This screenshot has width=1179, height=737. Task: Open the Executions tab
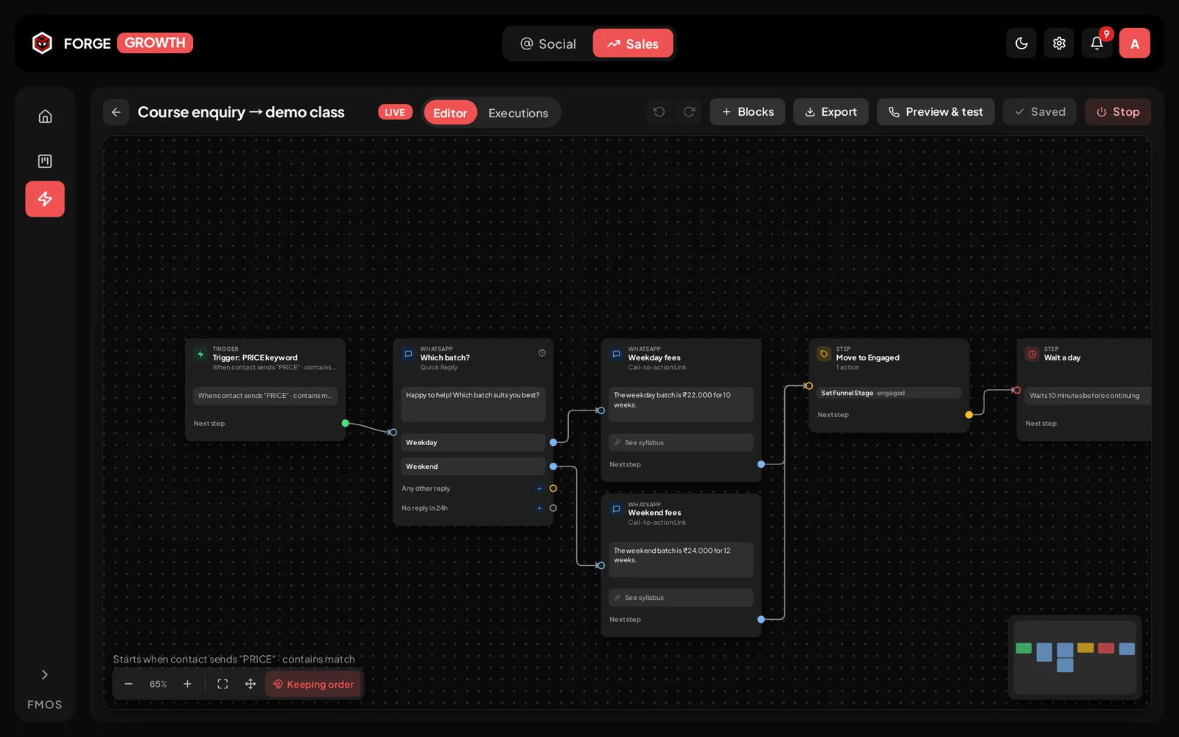tap(518, 113)
